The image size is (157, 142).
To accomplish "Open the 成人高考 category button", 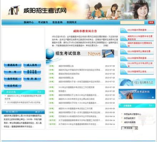I will (32, 65).
